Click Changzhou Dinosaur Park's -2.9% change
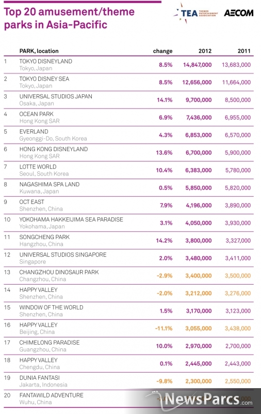This screenshot has height=414, width=261. [165, 276]
